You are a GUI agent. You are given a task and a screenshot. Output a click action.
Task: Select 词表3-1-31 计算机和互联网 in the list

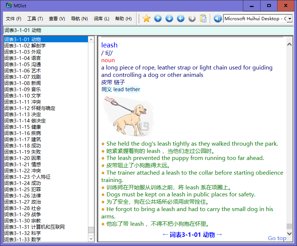(x=34, y=227)
